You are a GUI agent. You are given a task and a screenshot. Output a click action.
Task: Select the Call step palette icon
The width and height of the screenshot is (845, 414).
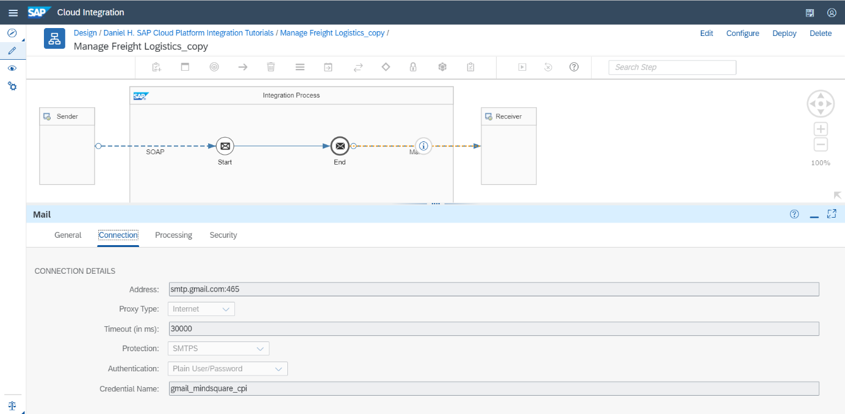click(328, 67)
